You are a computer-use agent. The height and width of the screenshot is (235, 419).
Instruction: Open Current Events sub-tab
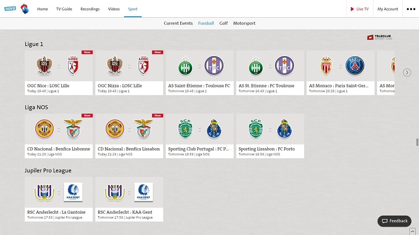click(178, 23)
